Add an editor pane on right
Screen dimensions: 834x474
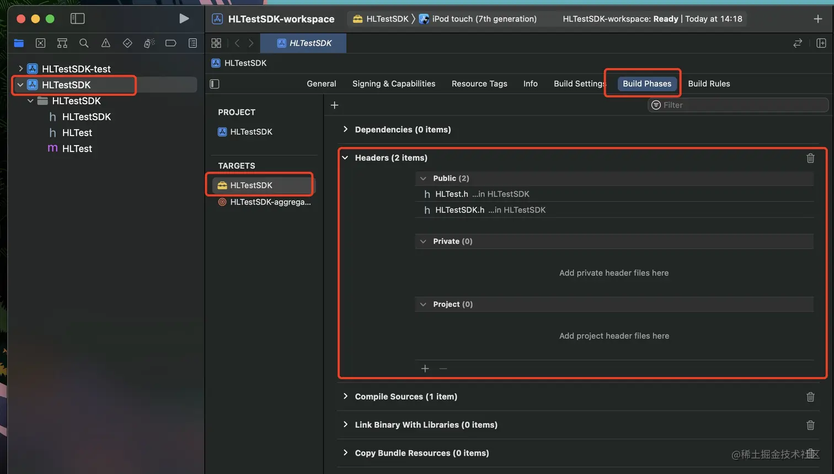pyautogui.click(x=821, y=43)
